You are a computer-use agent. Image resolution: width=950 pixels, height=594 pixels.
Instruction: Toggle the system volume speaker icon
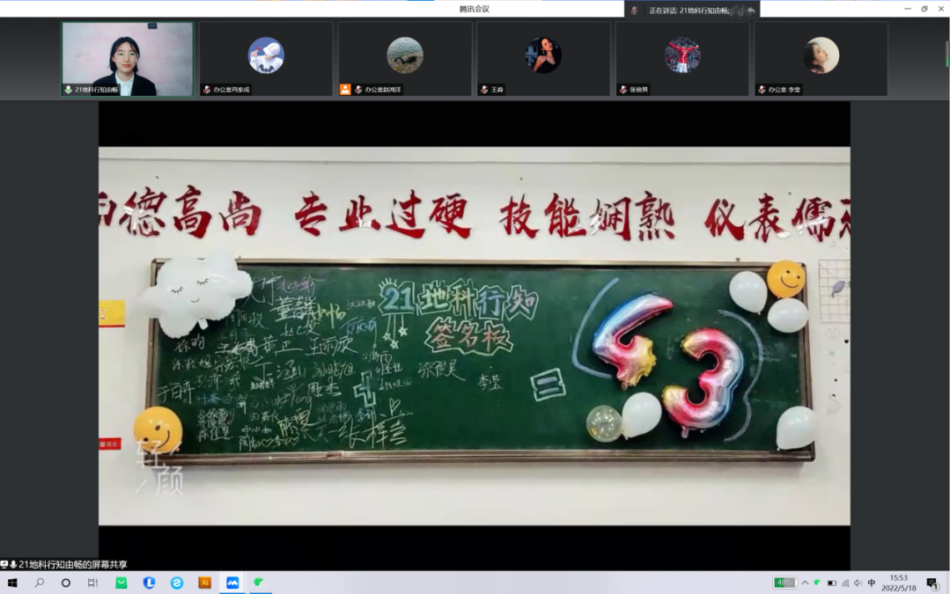[x=858, y=583]
